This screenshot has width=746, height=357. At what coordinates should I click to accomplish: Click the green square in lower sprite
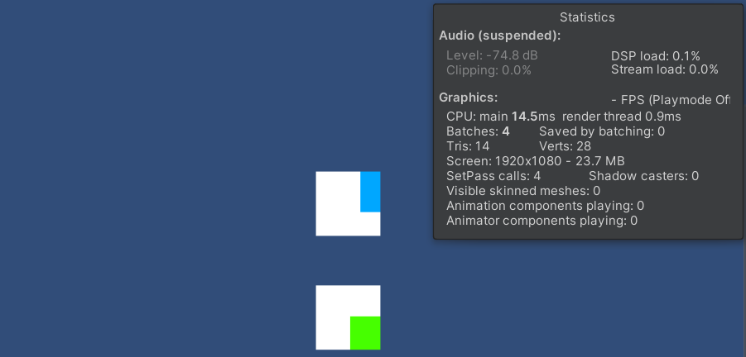coord(365,333)
